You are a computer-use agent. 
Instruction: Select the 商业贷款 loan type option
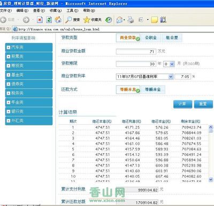pyautogui.click(x=128, y=38)
